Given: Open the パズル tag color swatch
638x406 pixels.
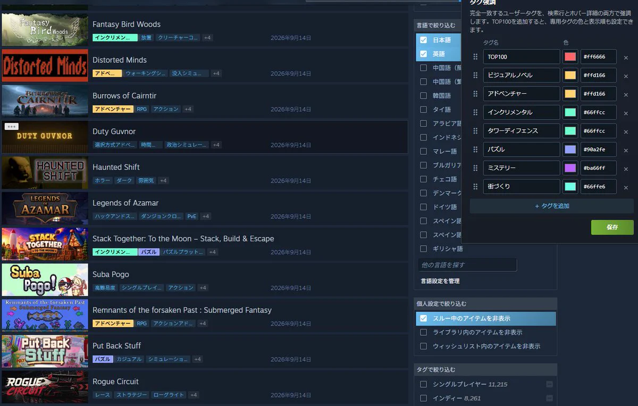Looking at the screenshot, I should 570,150.
